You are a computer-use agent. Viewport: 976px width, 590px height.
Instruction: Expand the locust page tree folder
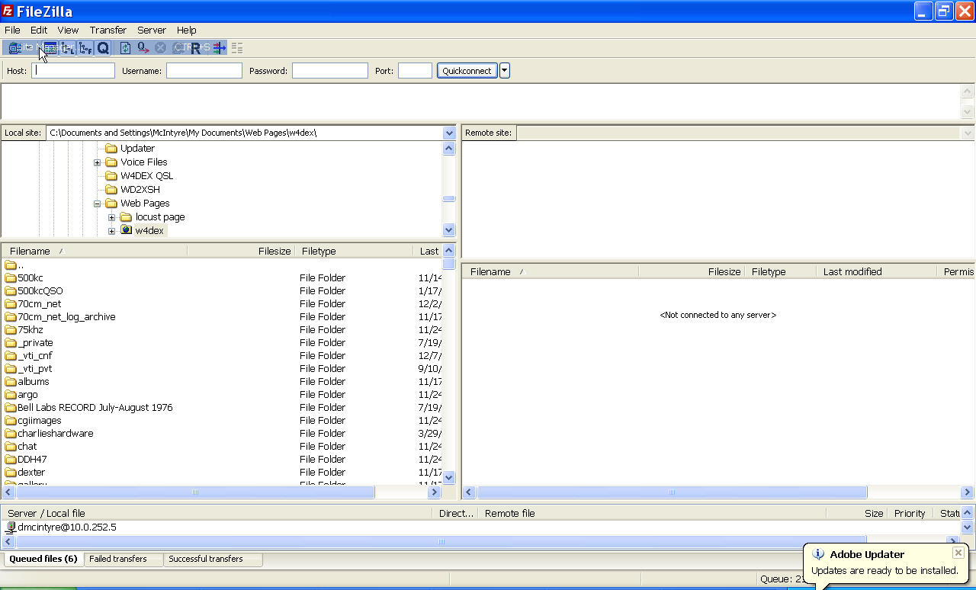[112, 217]
